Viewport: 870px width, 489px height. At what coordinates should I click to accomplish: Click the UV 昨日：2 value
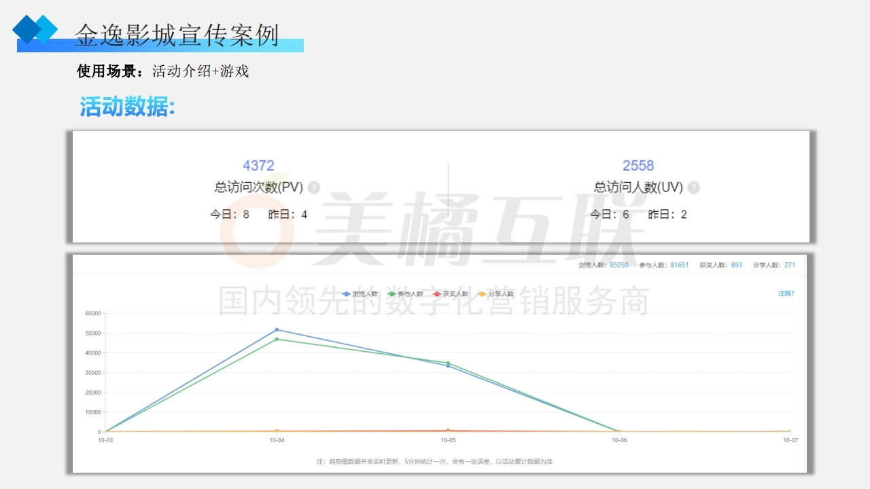click(667, 215)
